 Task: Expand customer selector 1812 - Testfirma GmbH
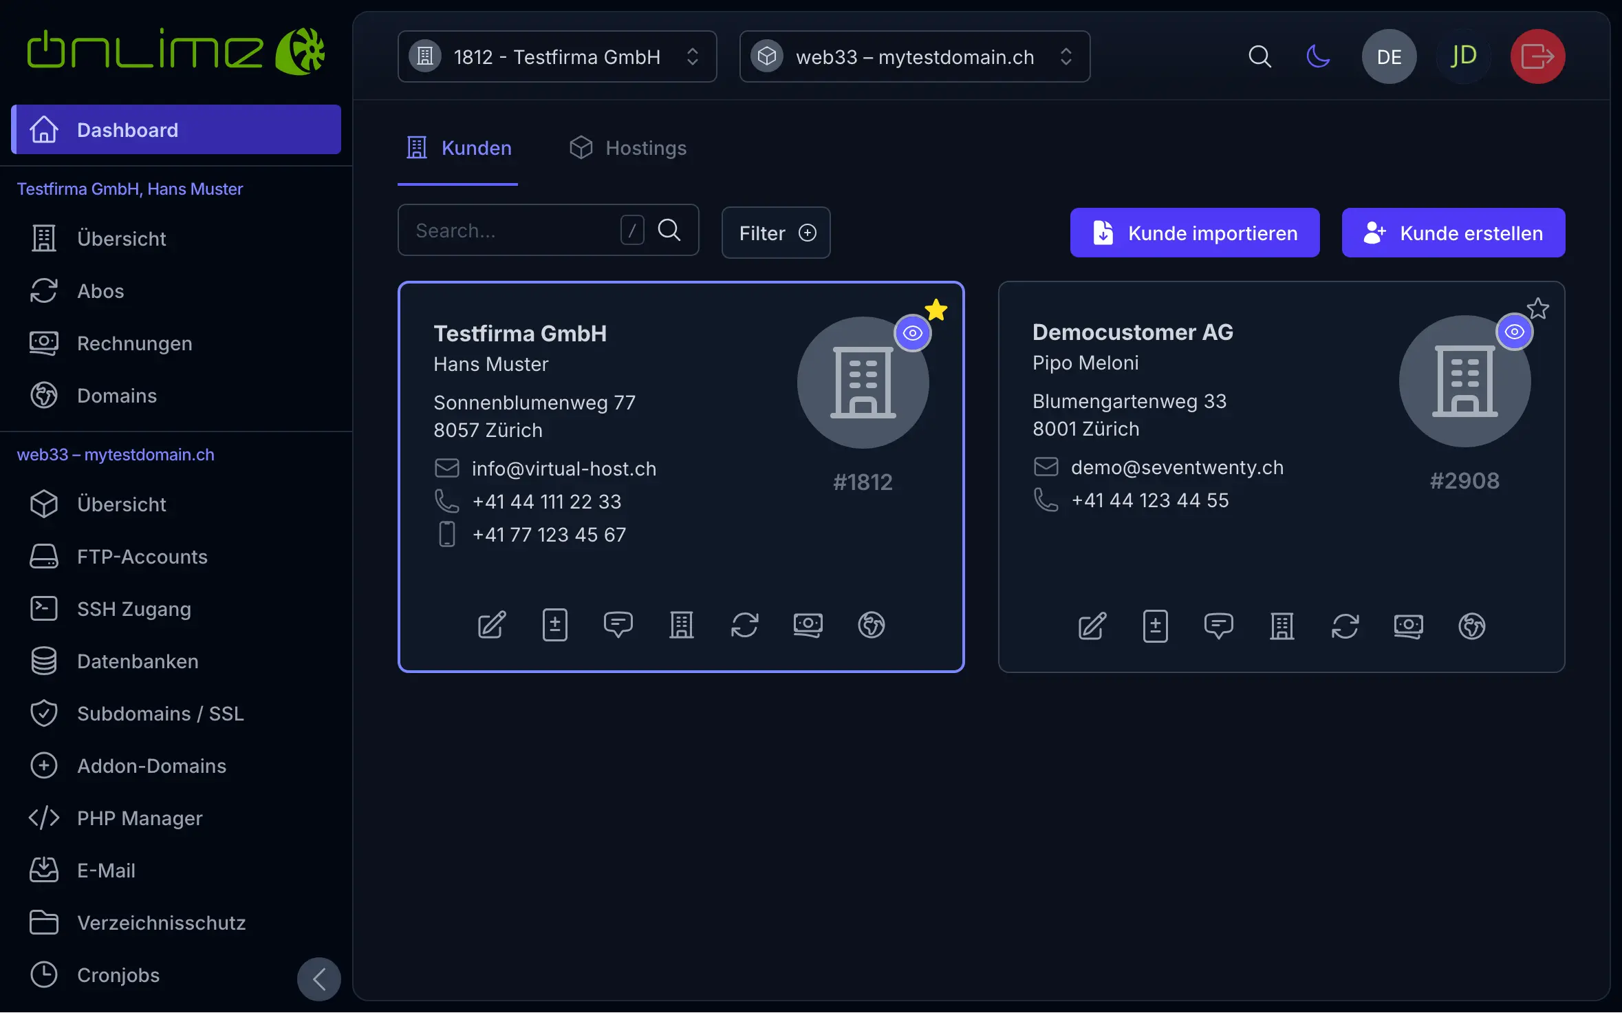point(556,56)
